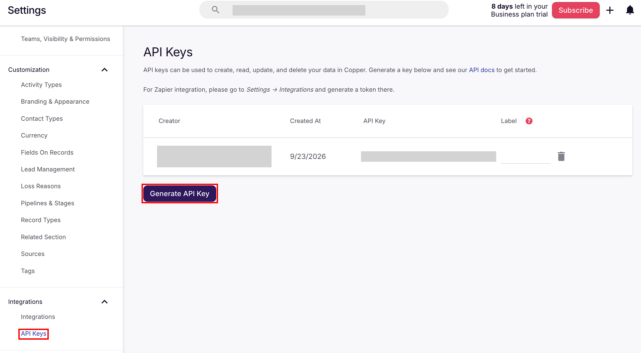Open Teams, Visibility & Permissions
Image resolution: width=641 pixels, height=353 pixels.
click(x=65, y=39)
